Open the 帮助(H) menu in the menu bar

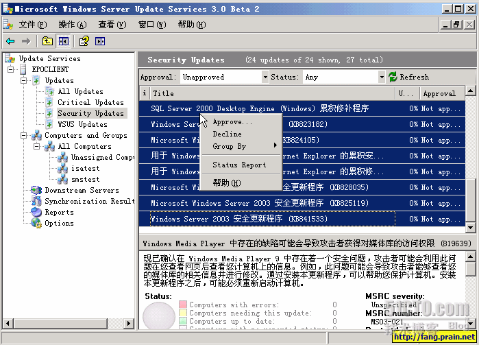tap(192, 25)
